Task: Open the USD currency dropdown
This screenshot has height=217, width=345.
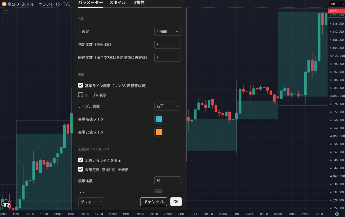Action: click(337, 4)
